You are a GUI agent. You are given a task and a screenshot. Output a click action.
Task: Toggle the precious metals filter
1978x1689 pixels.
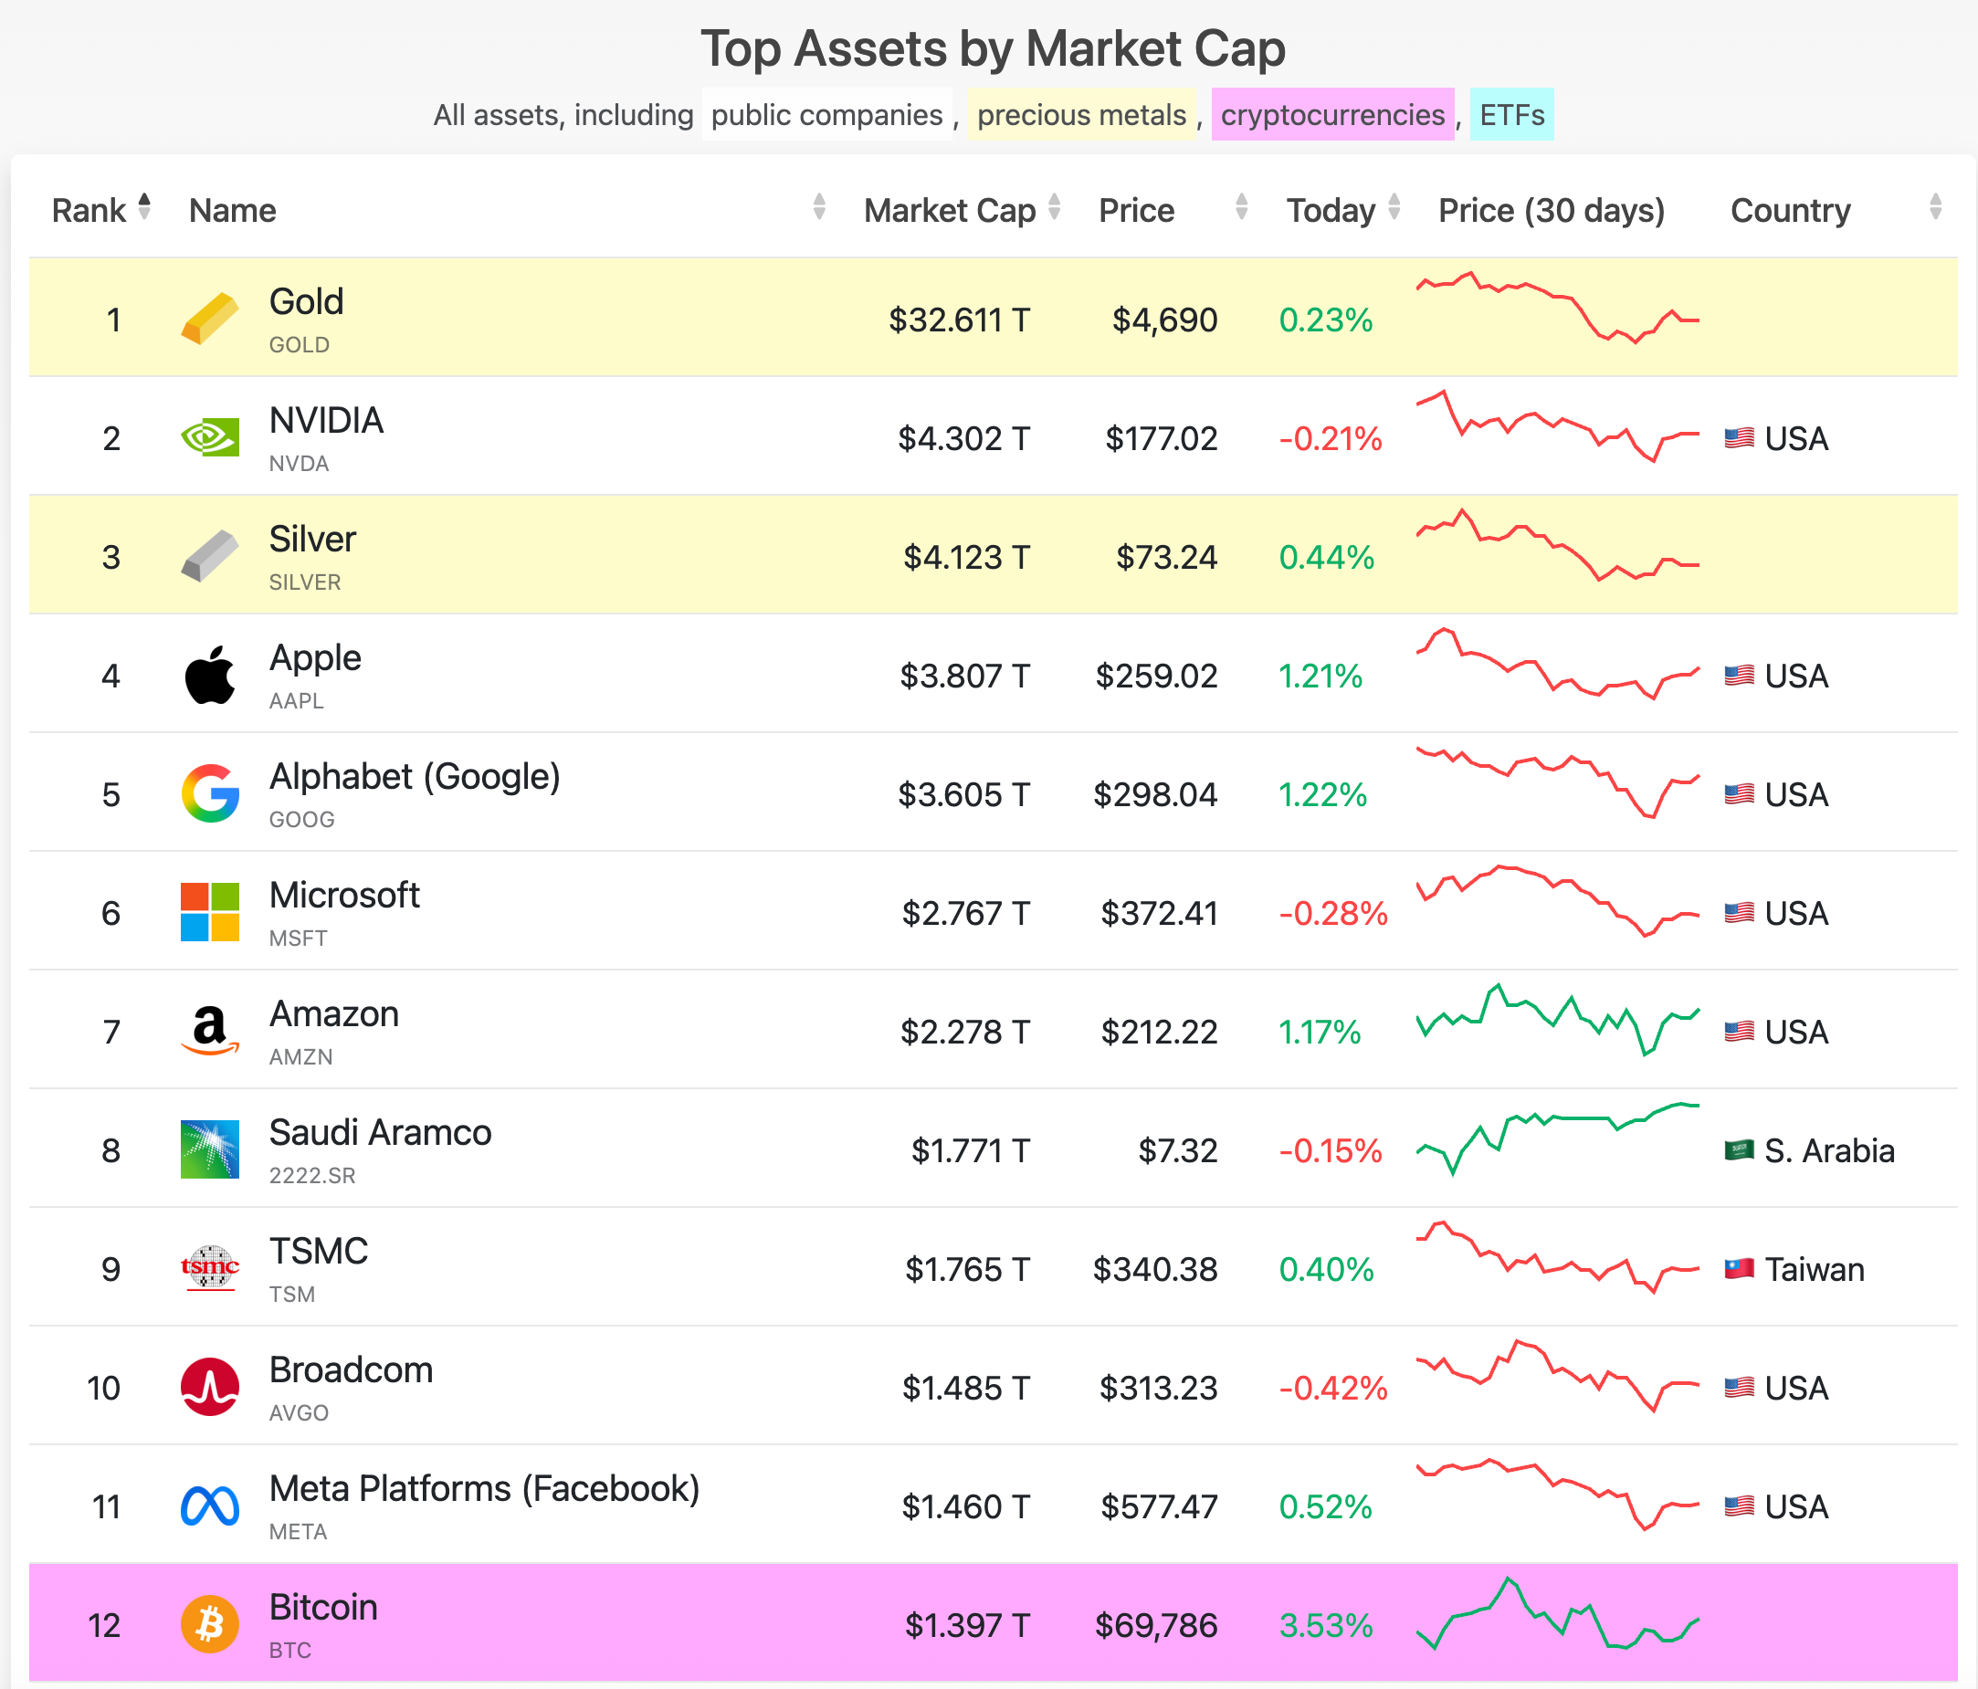click(x=1080, y=114)
